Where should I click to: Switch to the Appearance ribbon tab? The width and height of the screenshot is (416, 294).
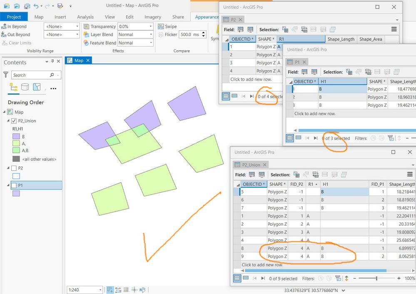click(x=207, y=17)
